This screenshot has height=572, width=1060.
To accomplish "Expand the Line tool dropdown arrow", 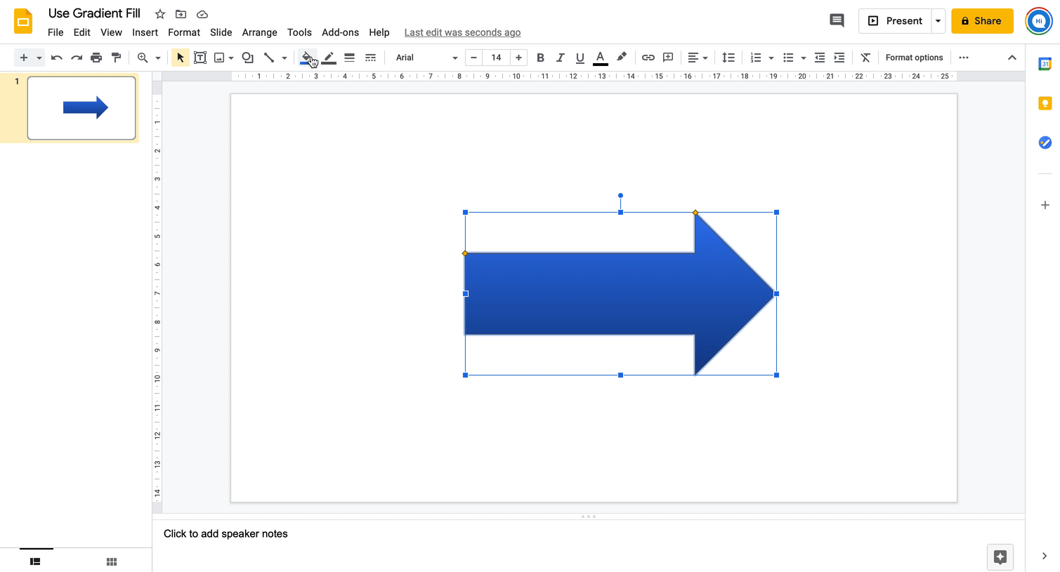I will pyautogui.click(x=284, y=58).
